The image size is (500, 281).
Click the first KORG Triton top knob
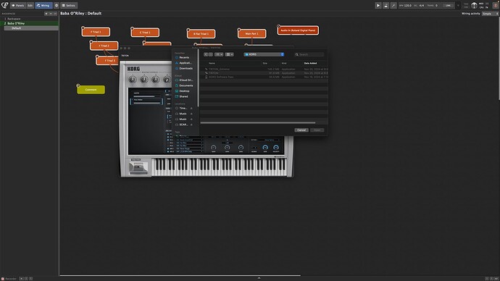(133, 80)
